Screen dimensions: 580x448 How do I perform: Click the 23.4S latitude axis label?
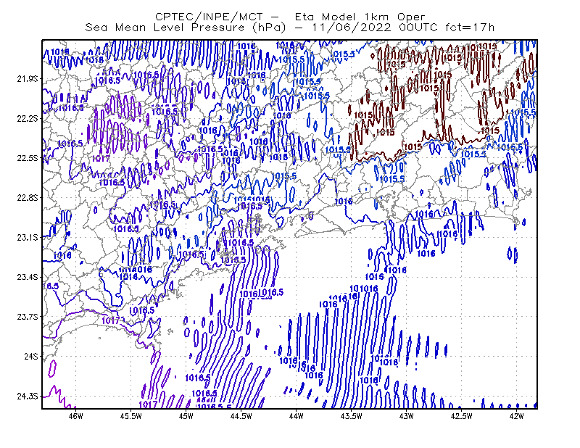click(x=28, y=277)
